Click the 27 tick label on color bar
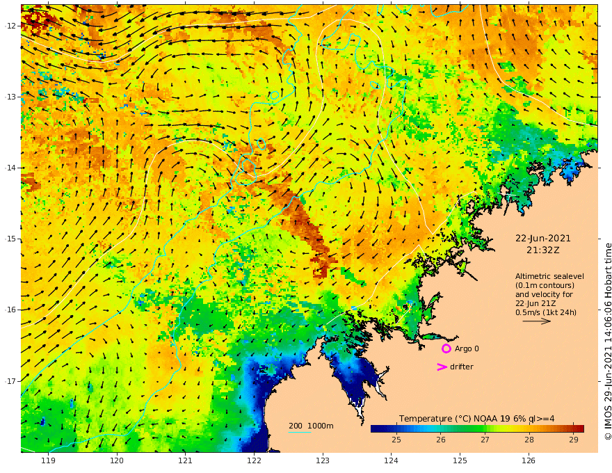 [x=485, y=440]
